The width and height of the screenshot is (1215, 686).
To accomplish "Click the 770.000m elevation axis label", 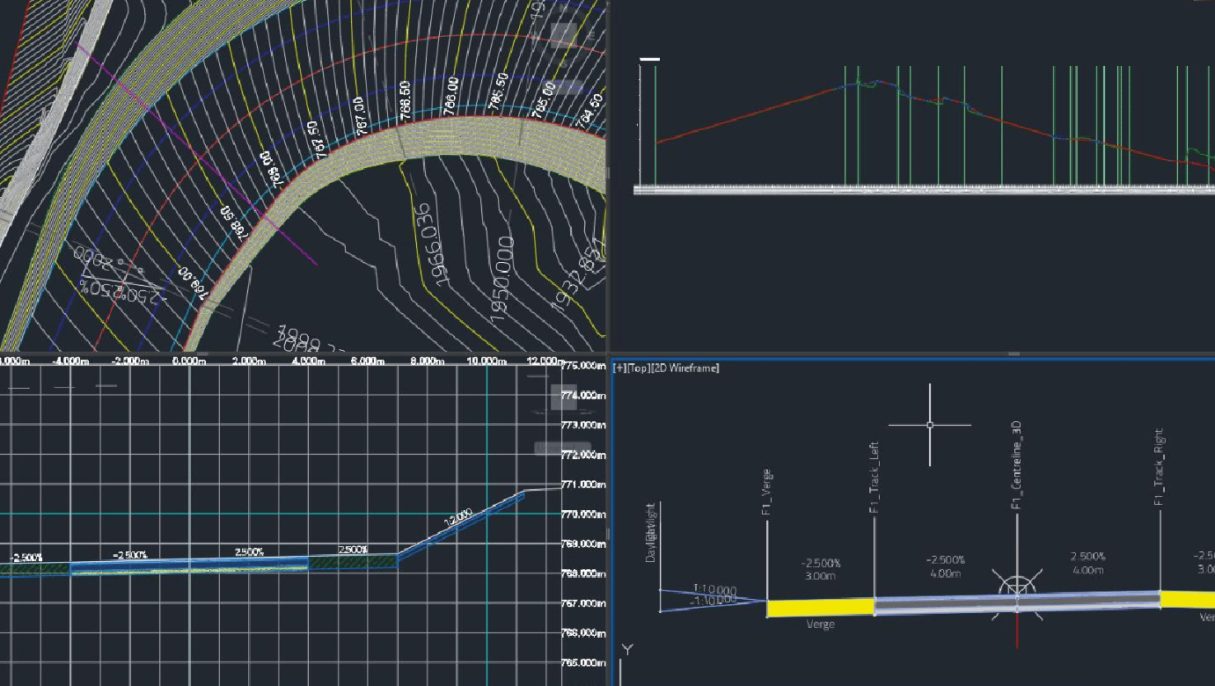I will click(x=583, y=514).
